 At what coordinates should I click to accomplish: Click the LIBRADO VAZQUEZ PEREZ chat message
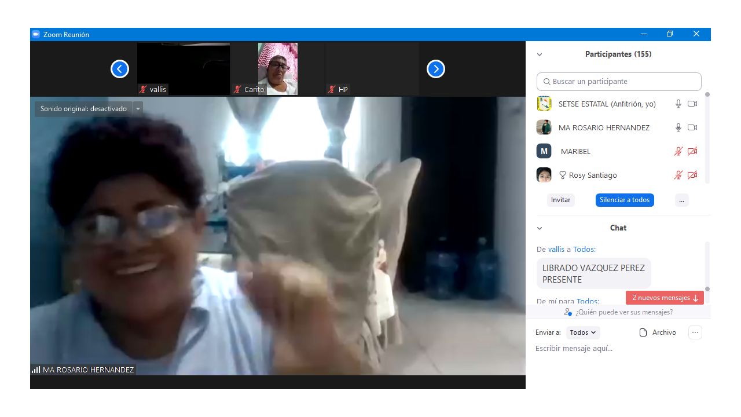coord(593,273)
